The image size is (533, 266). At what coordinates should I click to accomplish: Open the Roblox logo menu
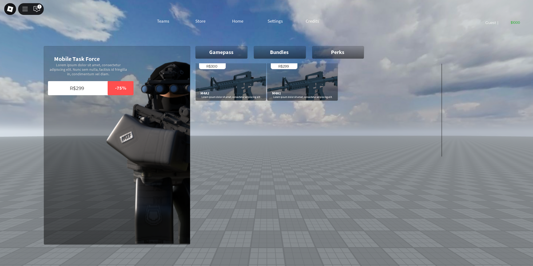10,9
